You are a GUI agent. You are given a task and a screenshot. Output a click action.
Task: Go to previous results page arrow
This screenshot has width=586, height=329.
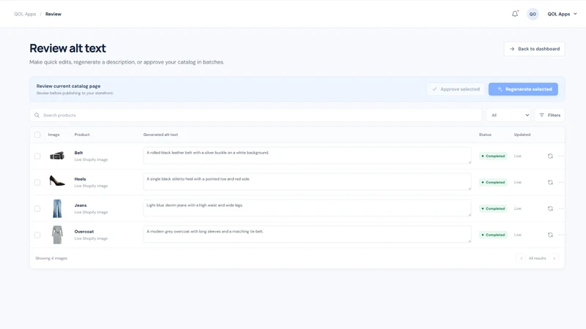[x=522, y=258]
